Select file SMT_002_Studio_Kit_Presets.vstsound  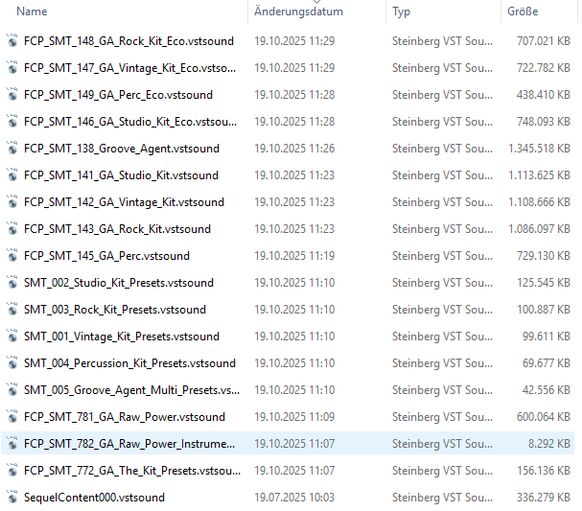pos(119,283)
